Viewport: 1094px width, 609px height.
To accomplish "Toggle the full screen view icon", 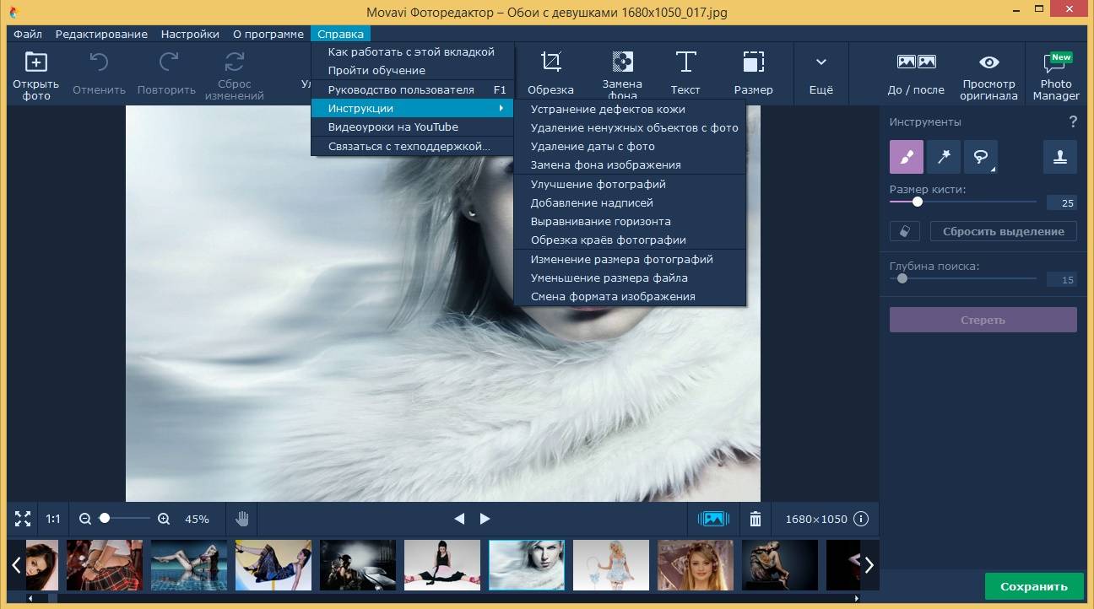I will coord(23,519).
